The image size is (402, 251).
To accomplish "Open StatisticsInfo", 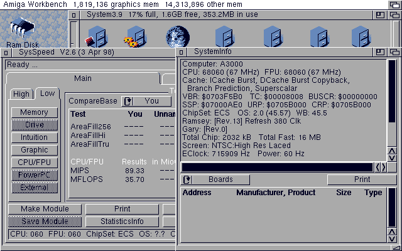I will 122,222.
